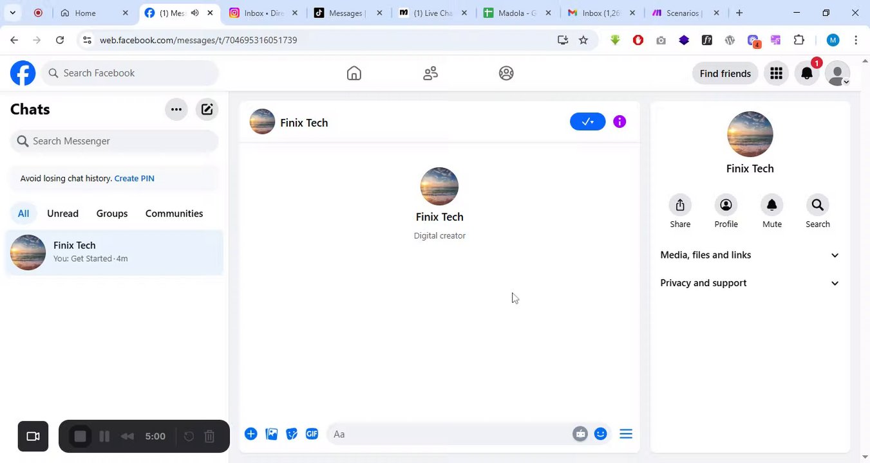Click the install app icon in address bar

coord(563,40)
